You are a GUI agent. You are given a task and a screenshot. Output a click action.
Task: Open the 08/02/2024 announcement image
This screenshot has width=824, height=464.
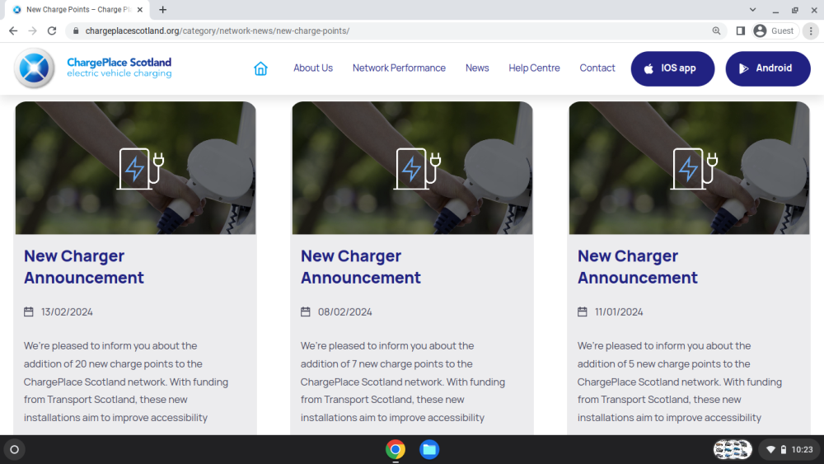pos(413,167)
